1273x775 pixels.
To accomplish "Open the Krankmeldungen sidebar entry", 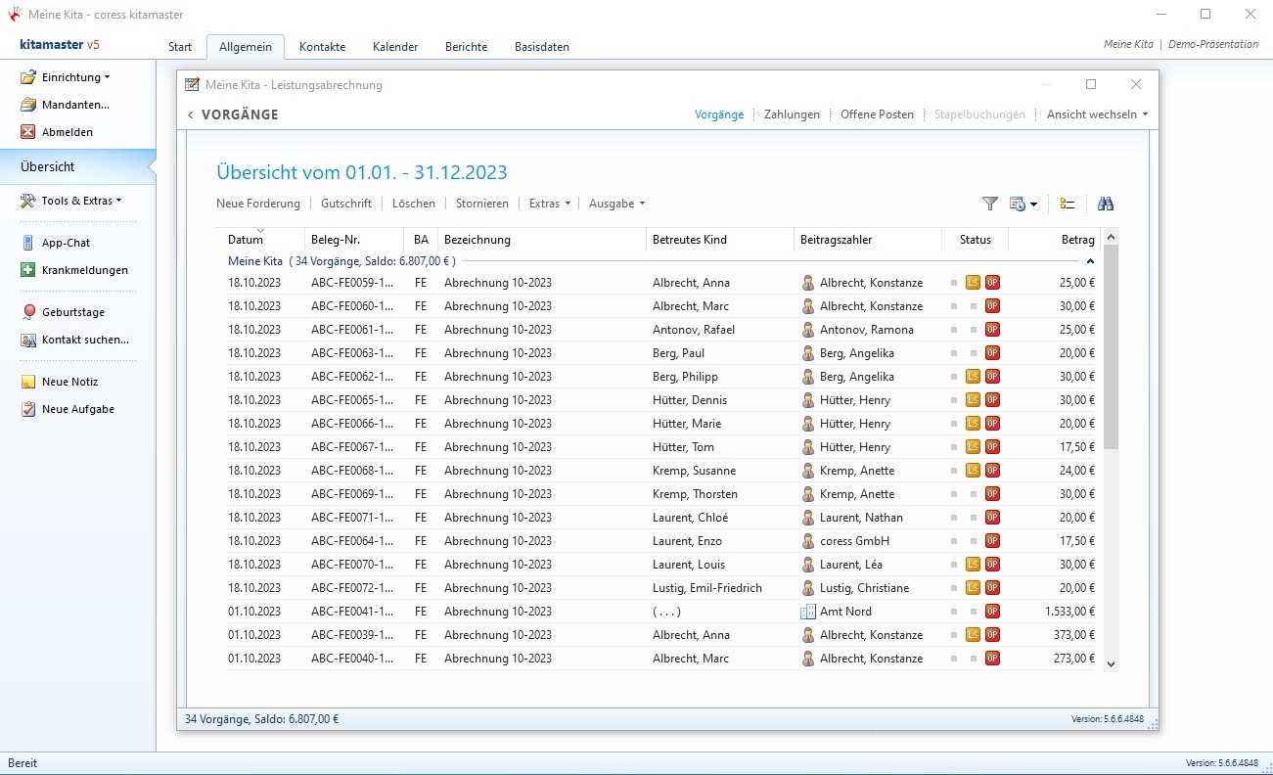I will point(84,270).
